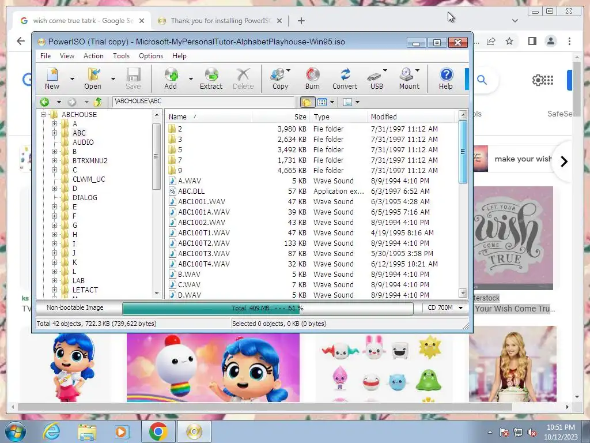Open dropdown arrow next to Open

tap(113, 78)
